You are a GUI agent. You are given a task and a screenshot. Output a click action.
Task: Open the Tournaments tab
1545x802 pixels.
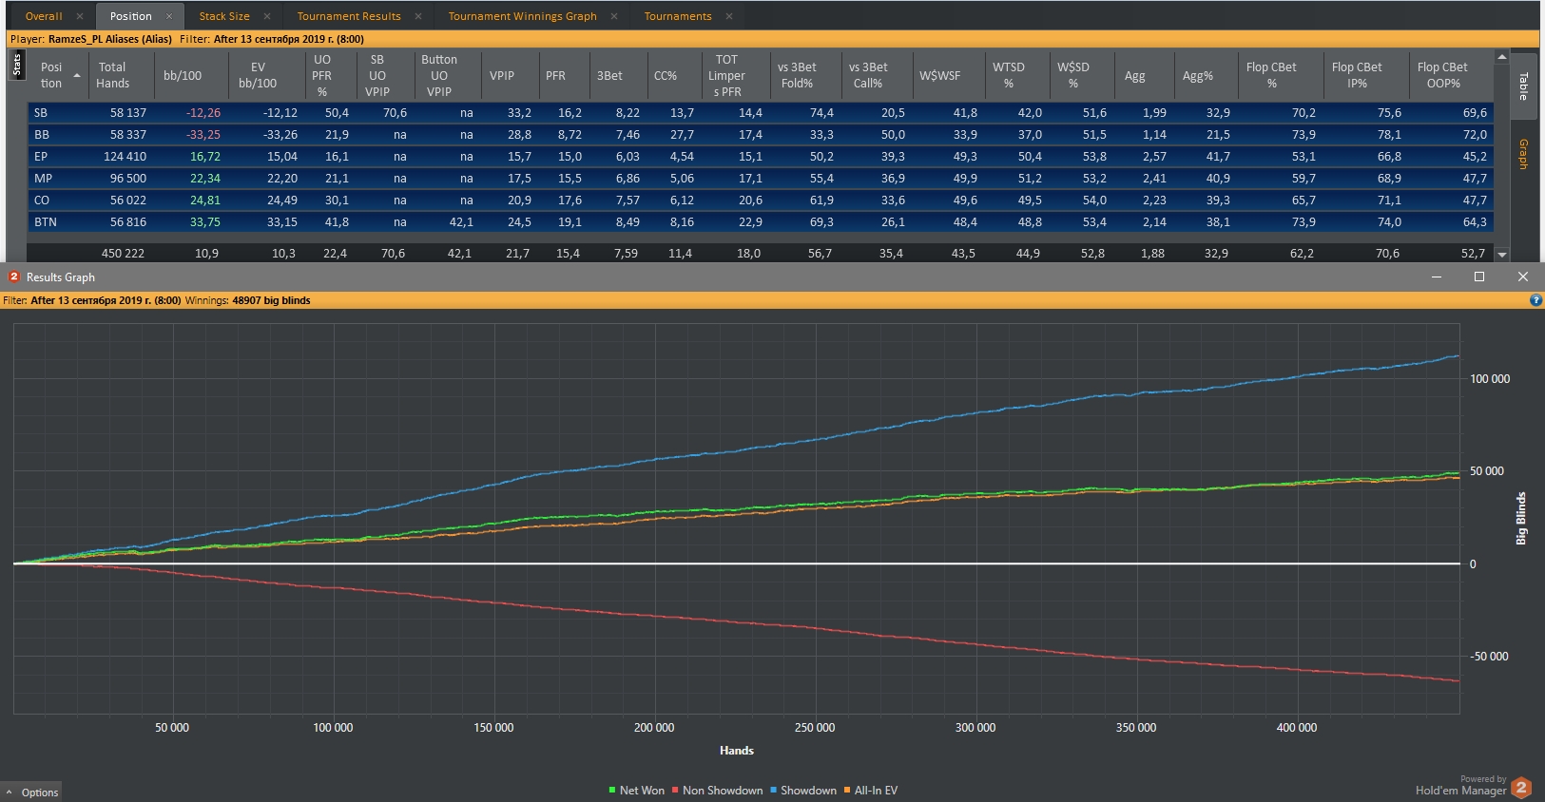(678, 16)
